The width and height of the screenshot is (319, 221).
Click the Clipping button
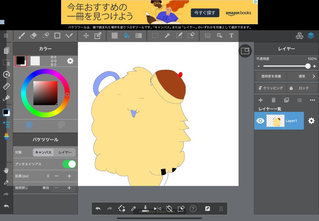270,88
